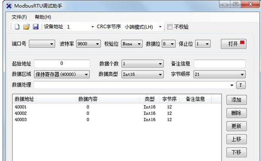Open a file with the folder icon
261x161 pixels.
[26, 26]
